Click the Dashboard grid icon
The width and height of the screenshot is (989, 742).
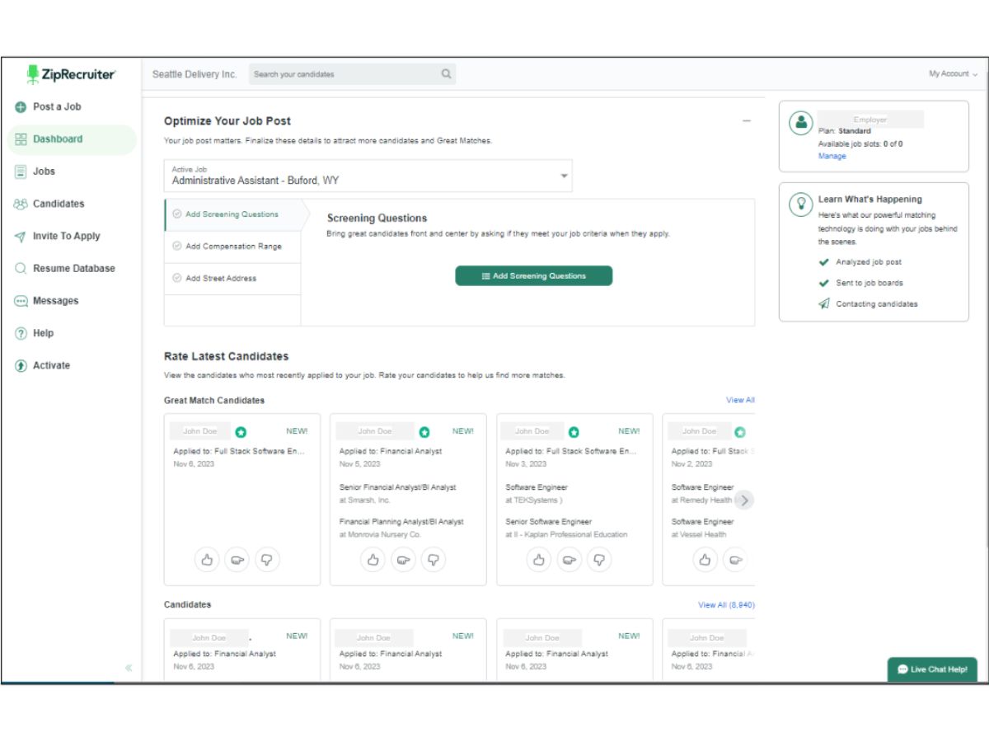pyautogui.click(x=21, y=139)
